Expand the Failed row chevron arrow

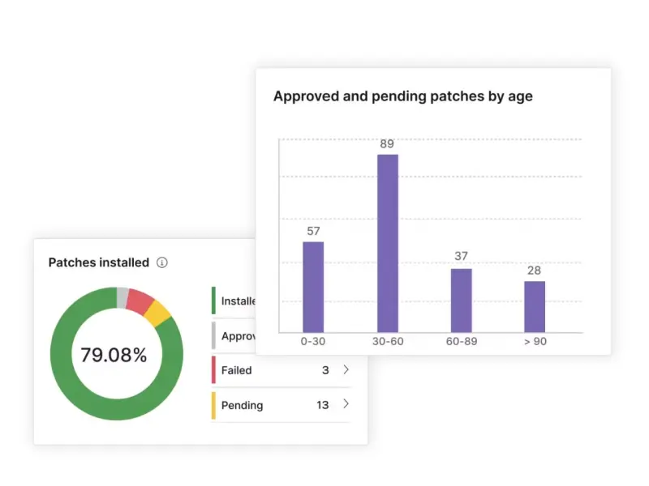click(x=346, y=370)
